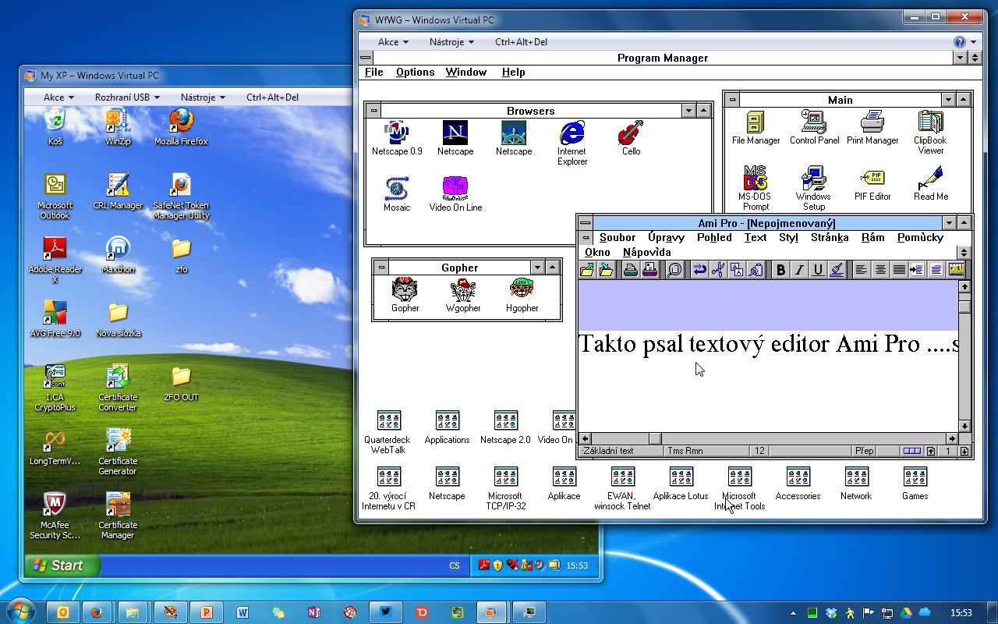Image resolution: width=998 pixels, height=624 pixels.
Task: Select the MS-DOS Prompt icon
Action: click(756, 188)
